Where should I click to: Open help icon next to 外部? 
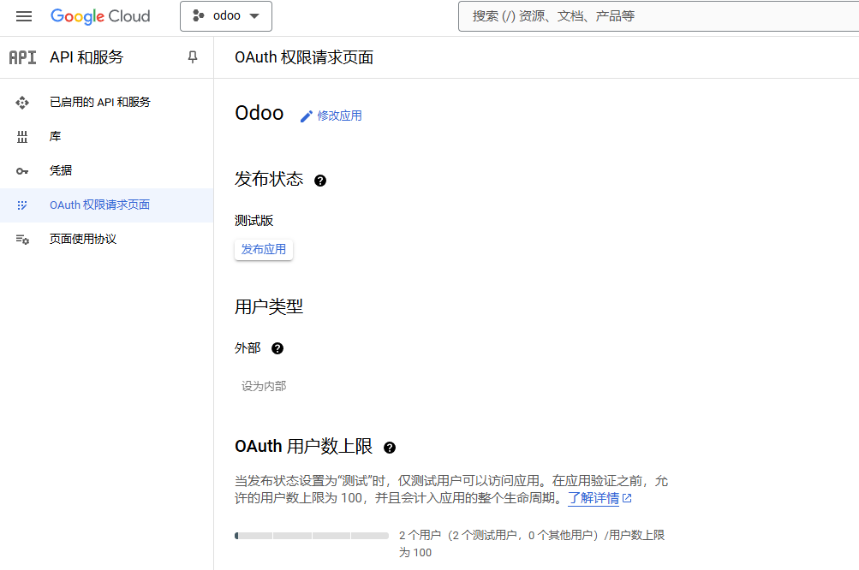277,349
